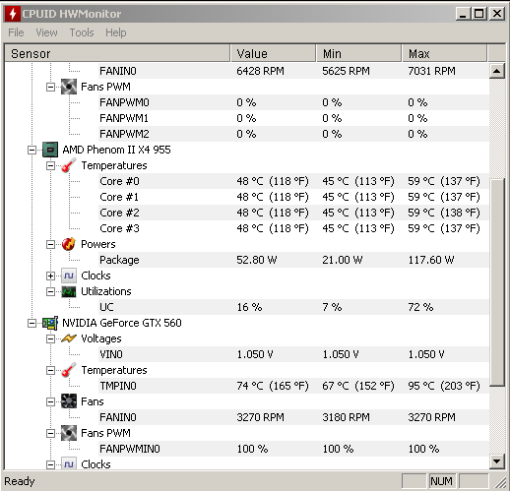The height and width of the screenshot is (491, 510).
Task: Click the window resize grip corner
Action: tap(500, 482)
